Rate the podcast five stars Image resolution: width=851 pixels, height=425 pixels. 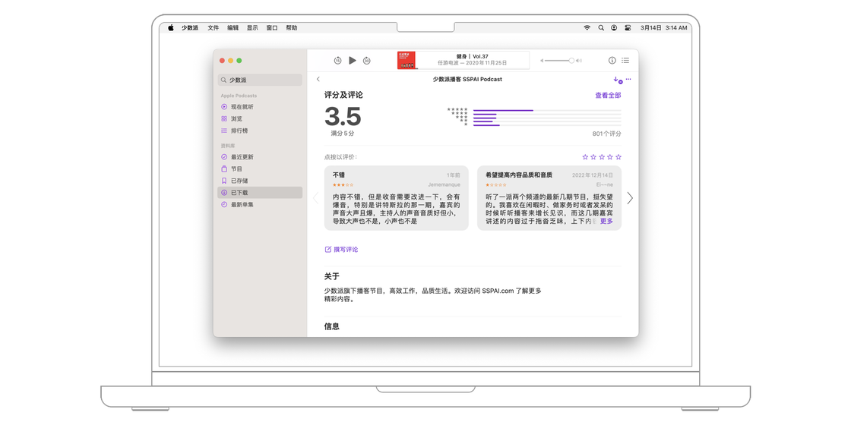[618, 156]
